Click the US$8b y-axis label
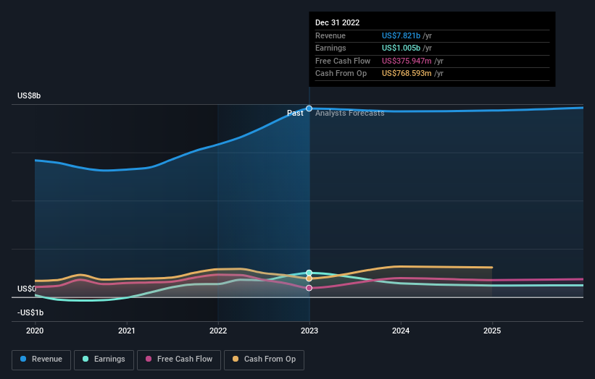The height and width of the screenshot is (379, 595). pyautogui.click(x=29, y=95)
